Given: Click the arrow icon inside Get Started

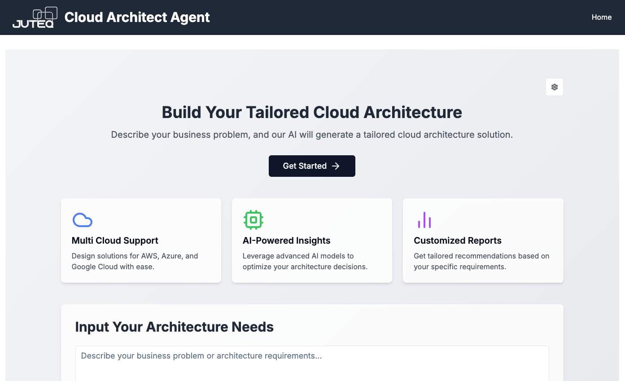Looking at the screenshot, I should [x=336, y=166].
